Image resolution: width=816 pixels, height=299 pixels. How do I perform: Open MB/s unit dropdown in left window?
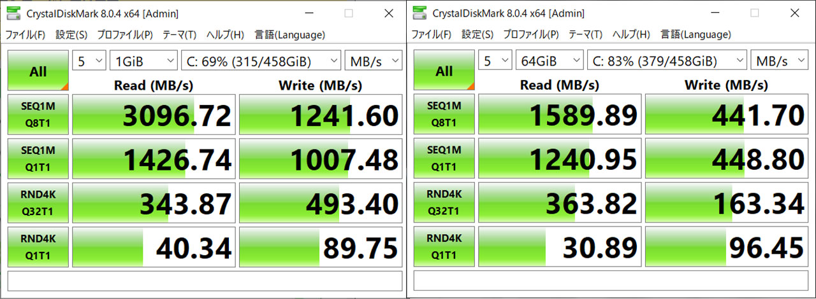374,61
